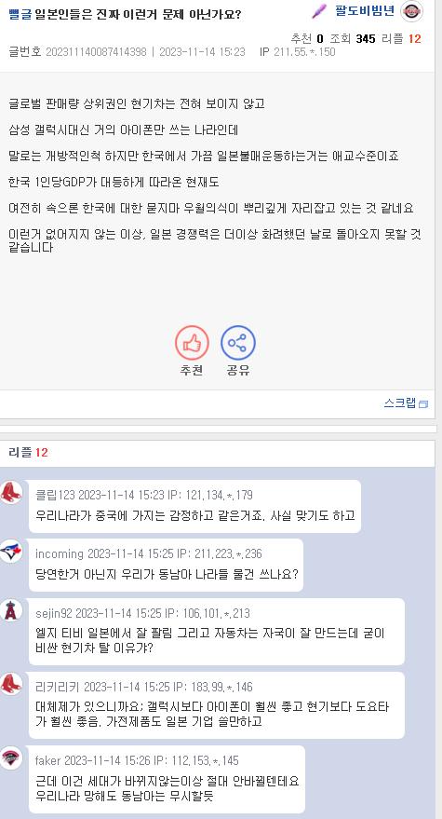Click the 스크랩 scrap icon link
The image size is (442, 819).
(406, 403)
